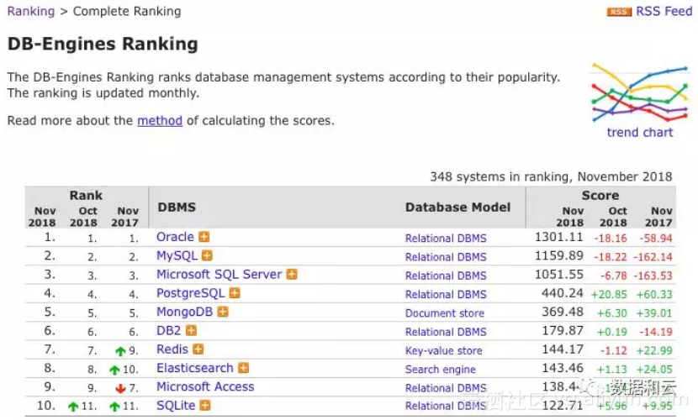The image size is (698, 420).
Task: Click the Rank column header
Action: pyautogui.click(x=86, y=195)
